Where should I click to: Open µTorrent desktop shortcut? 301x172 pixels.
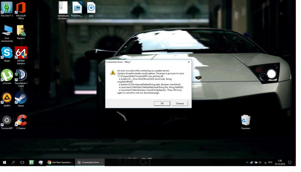[x=7, y=75]
